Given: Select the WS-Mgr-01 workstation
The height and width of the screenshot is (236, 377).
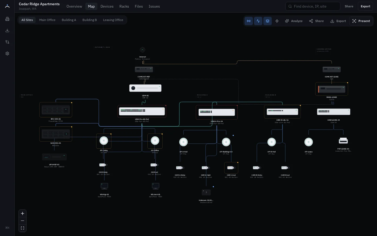Looking at the screenshot, I should click(x=104, y=186).
